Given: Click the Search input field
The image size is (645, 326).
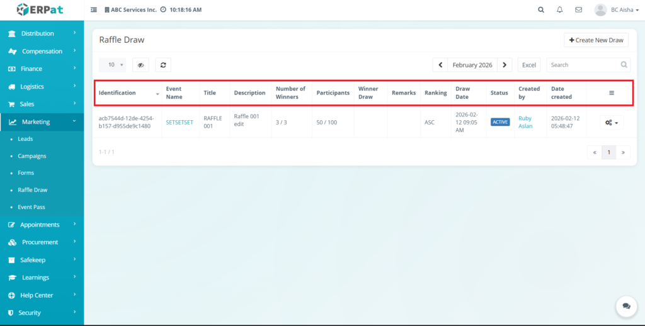Looking at the screenshot, I should pos(583,65).
